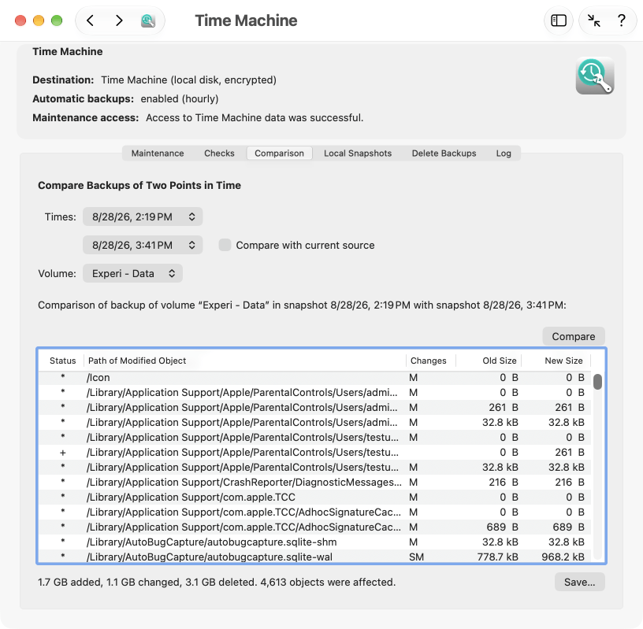Switch to the Log tab
The width and height of the screenshot is (643, 629).
pos(504,154)
